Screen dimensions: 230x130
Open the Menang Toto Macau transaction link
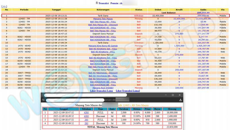(103, 18)
